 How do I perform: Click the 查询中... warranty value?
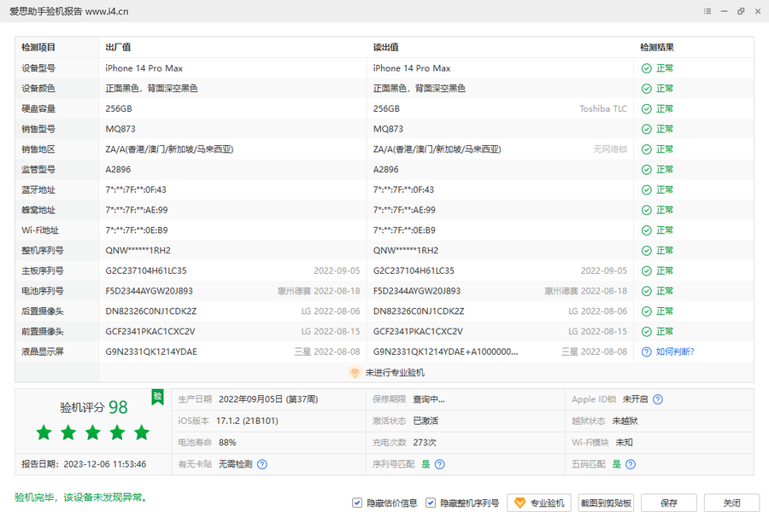[x=429, y=399]
